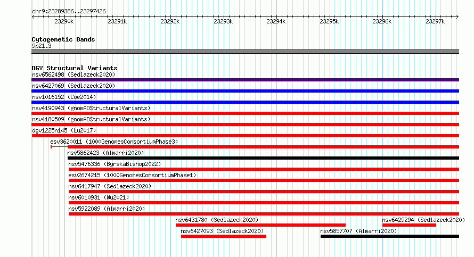
Task: Select the gray 9p21.3 cytoband bar
Action: [245, 52]
